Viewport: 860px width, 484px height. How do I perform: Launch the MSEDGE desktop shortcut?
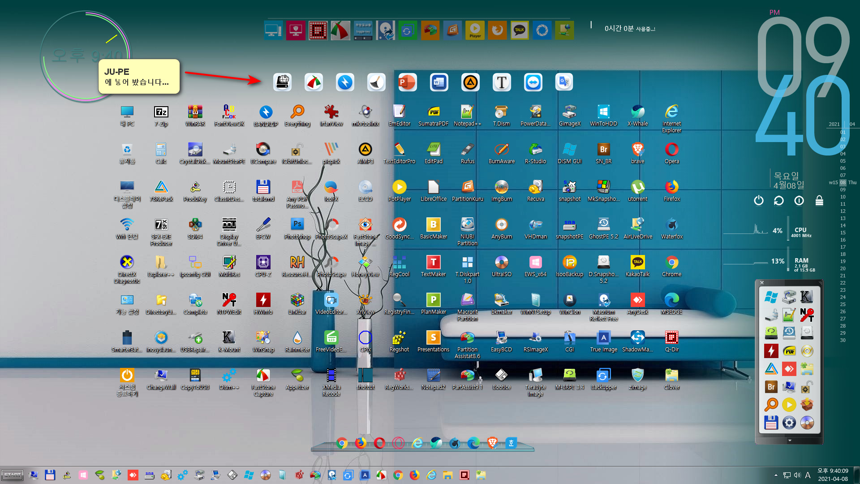[671, 304]
